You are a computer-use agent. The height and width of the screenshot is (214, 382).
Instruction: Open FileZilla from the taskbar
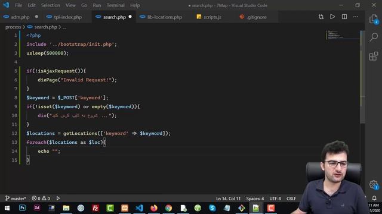(95, 208)
